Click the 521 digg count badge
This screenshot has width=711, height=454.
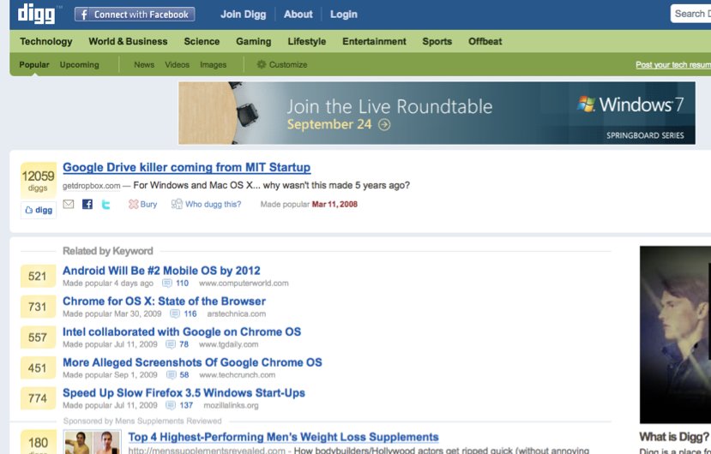point(38,277)
